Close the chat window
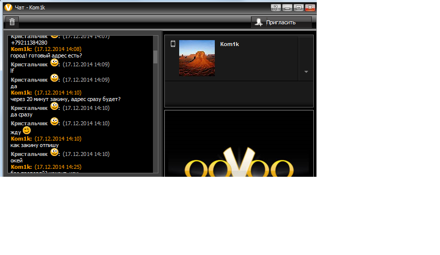This screenshot has width=440, height=255. point(310,7)
